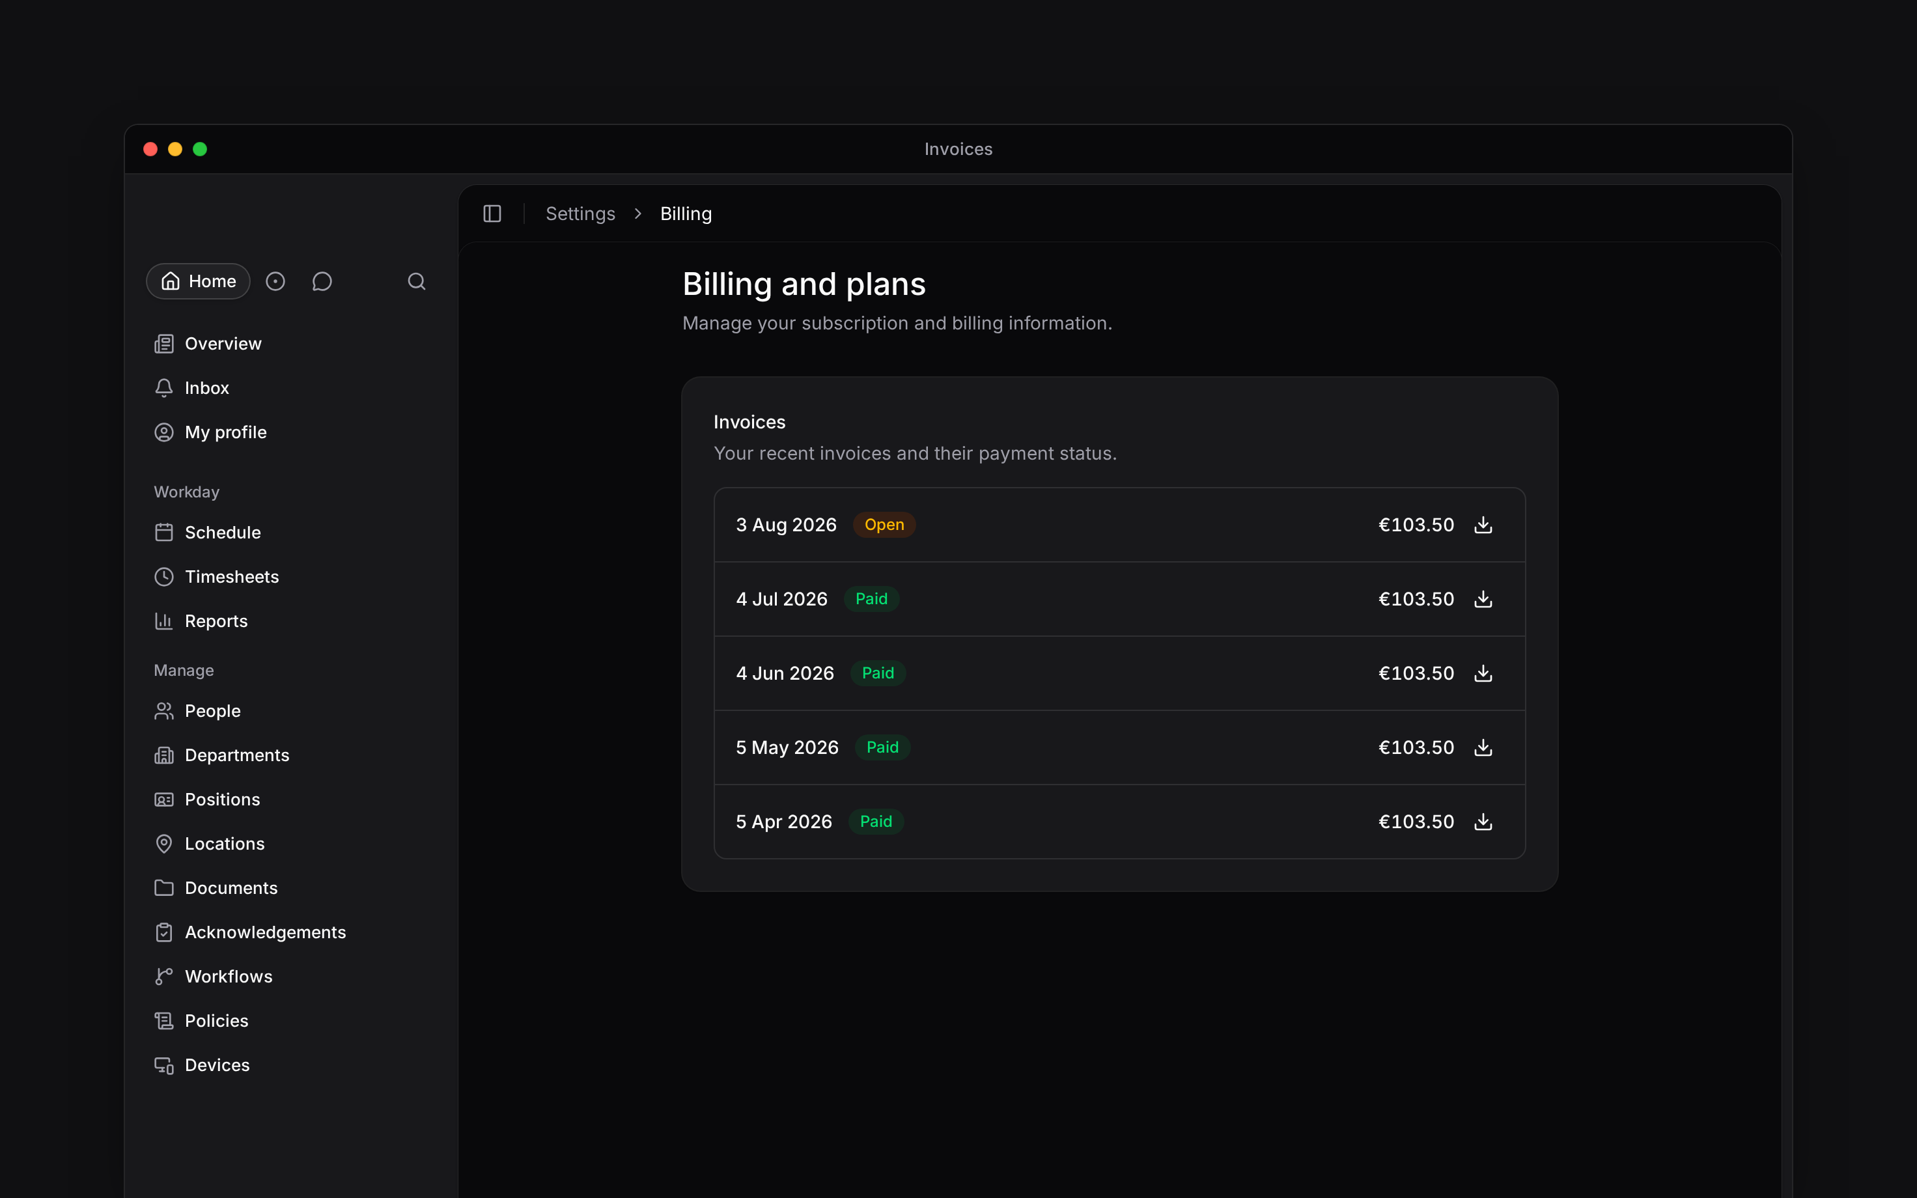
Task: Open Timesheets
Action: click(x=217, y=577)
